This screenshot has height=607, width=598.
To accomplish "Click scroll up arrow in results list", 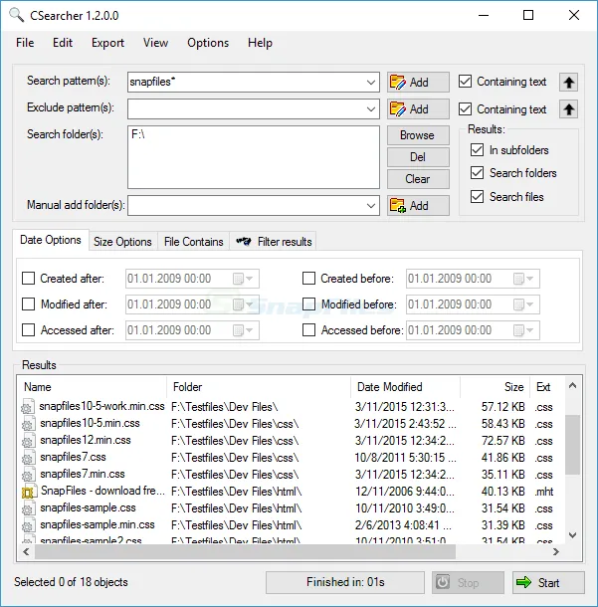I will pos(573,386).
